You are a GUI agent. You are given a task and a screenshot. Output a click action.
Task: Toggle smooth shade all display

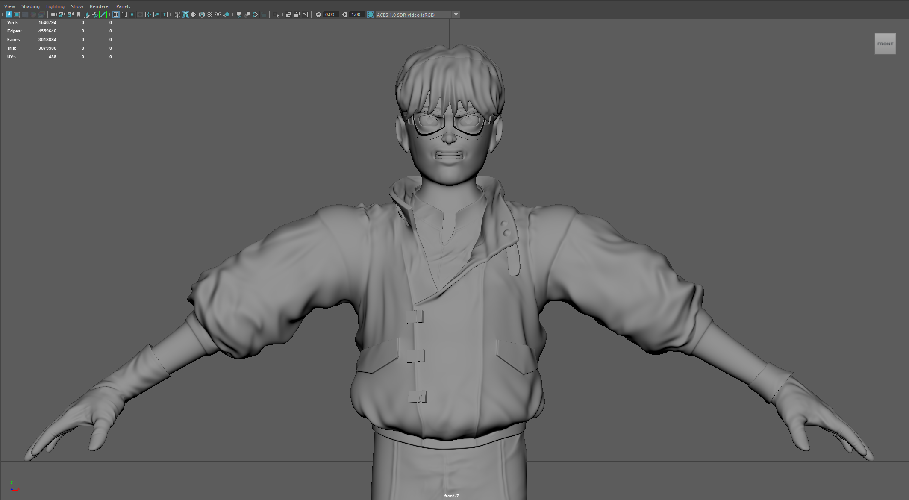tap(185, 15)
